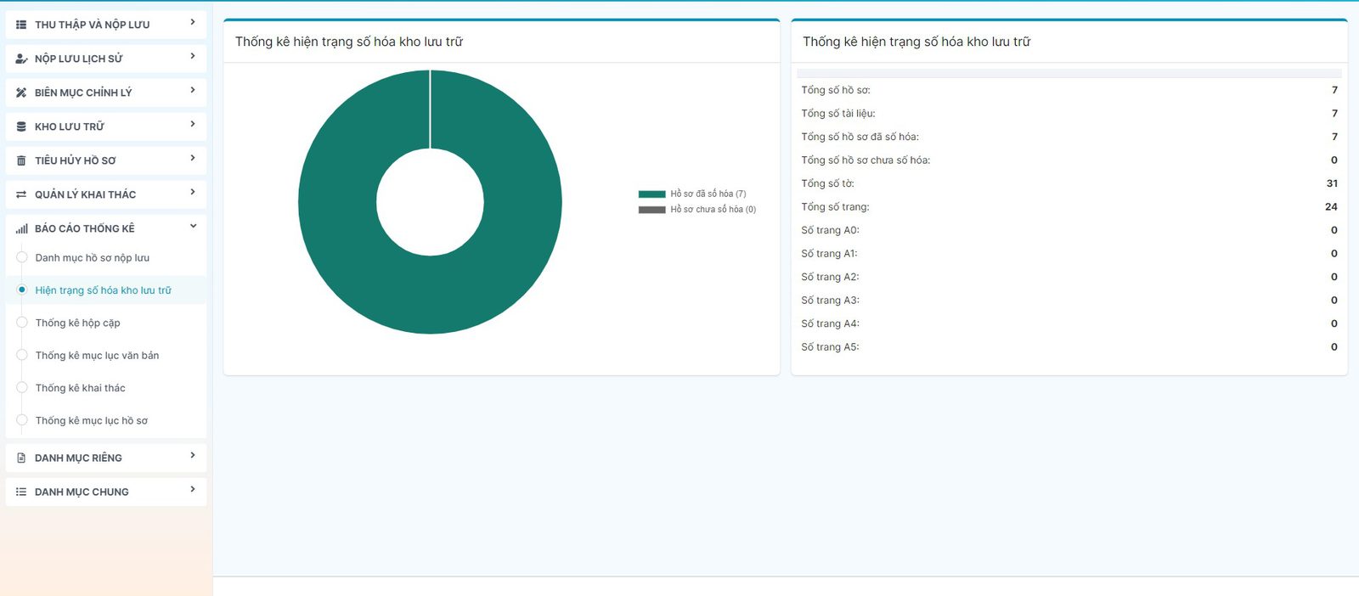Select the Thống kê mục lục hồ sơ radio bullet
This screenshot has width=1359, height=596.
pyautogui.click(x=22, y=420)
